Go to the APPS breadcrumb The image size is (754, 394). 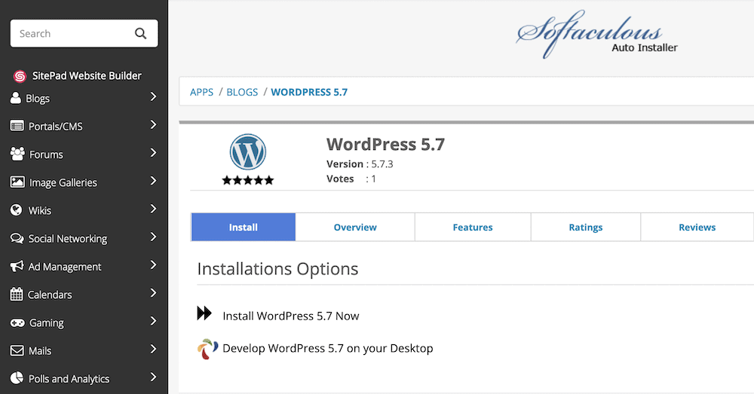coord(201,92)
